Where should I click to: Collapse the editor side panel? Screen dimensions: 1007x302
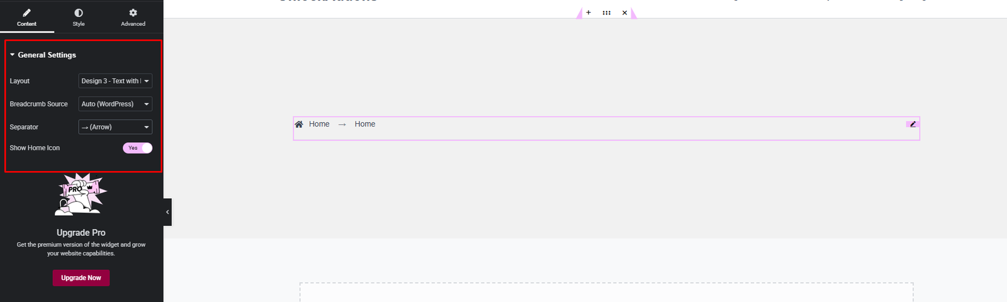point(167,212)
